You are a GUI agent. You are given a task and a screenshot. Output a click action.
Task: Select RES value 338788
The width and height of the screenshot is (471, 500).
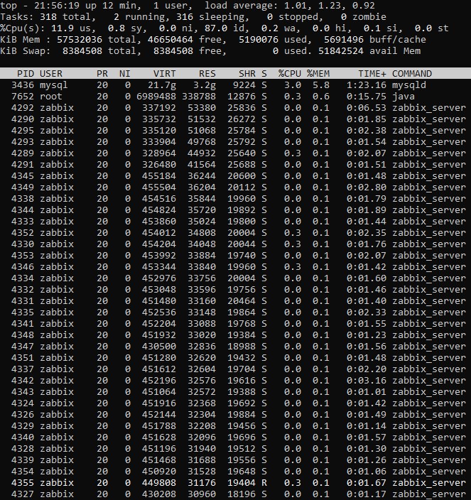(199, 97)
